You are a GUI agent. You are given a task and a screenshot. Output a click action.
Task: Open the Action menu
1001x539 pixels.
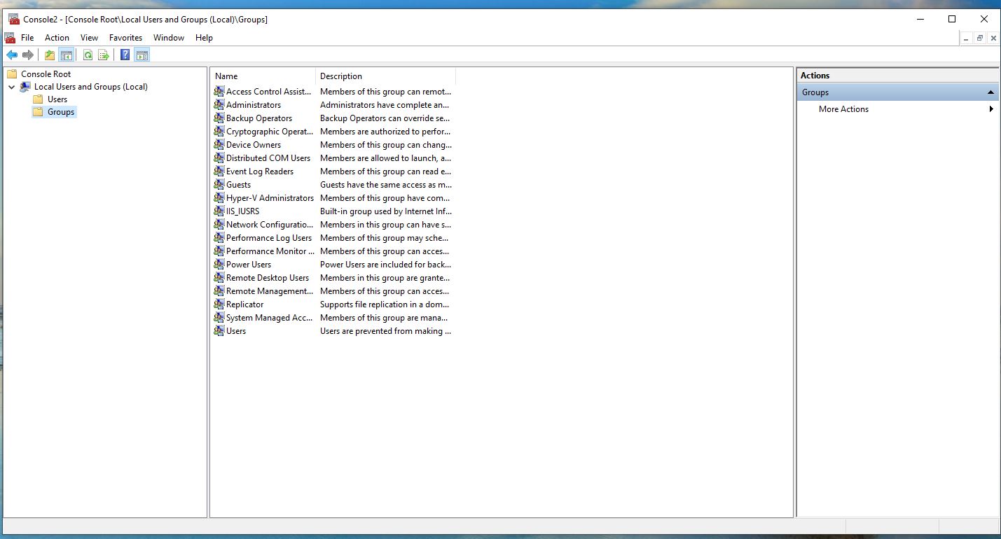pos(57,38)
